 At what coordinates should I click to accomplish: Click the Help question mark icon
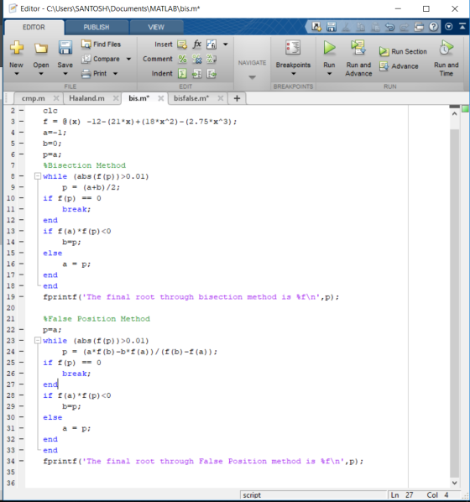pyautogui.click(x=434, y=27)
